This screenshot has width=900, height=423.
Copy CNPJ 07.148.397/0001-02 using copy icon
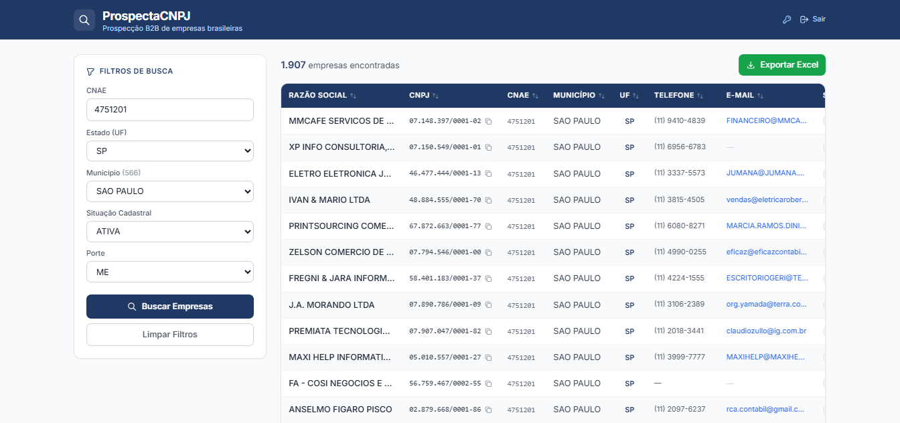point(488,121)
